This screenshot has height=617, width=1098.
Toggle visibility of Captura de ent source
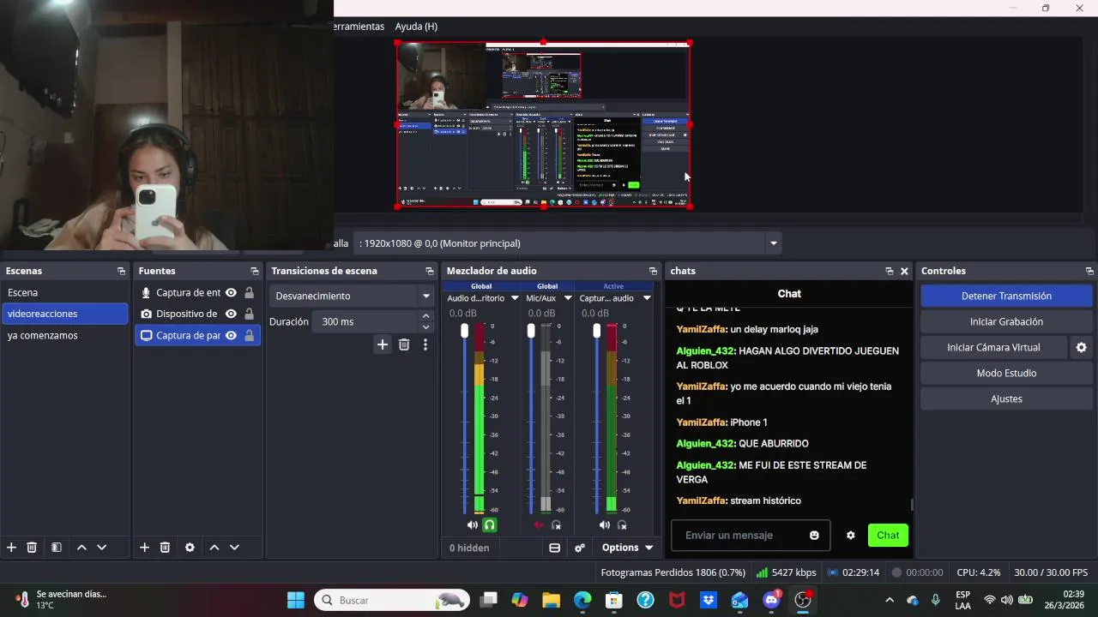click(x=231, y=292)
